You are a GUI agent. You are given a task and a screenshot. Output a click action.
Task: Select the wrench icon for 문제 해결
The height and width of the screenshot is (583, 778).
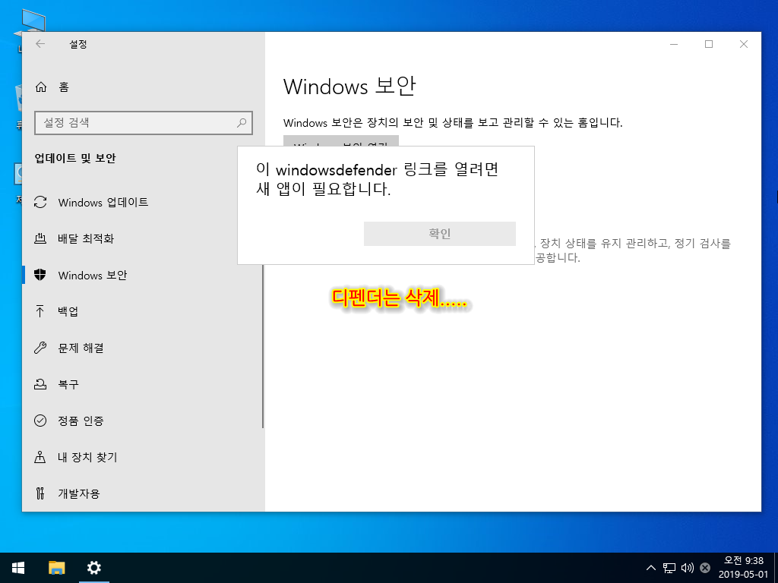point(40,348)
